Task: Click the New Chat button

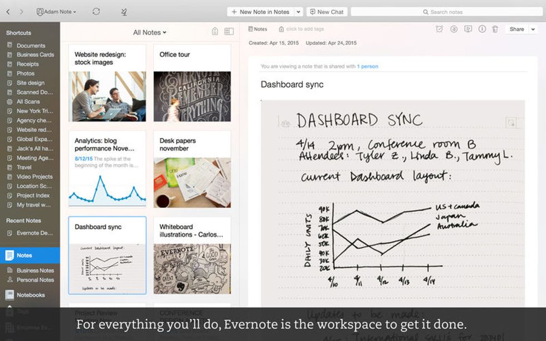Action: [x=327, y=12]
